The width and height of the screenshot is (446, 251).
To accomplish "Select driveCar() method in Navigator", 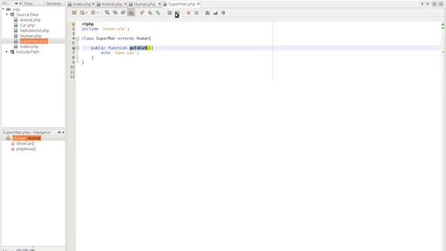I will tap(25, 144).
